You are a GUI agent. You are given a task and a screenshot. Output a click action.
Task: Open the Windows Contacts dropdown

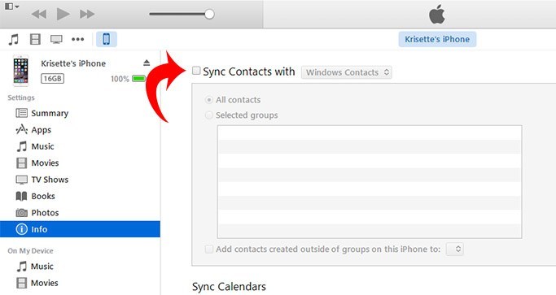(x=347, y=72)
